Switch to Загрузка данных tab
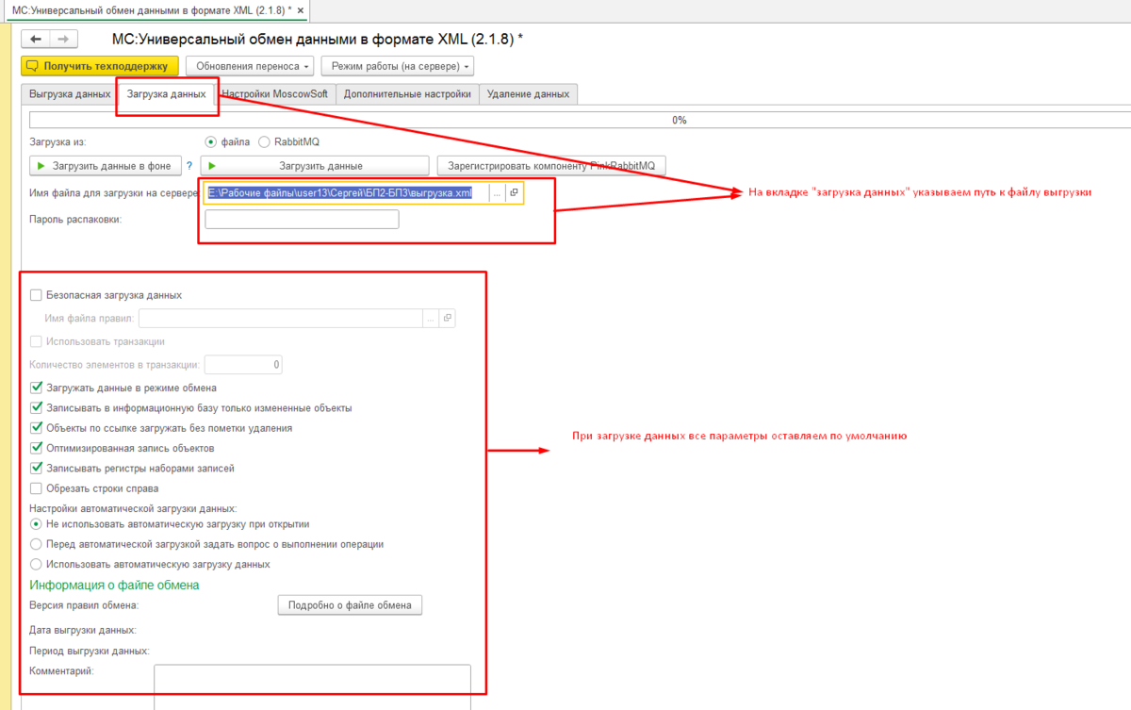The image size is (1131, 710). click(x=166, y=94)
